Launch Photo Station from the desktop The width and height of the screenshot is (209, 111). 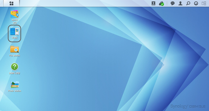[x=15, y=84]
